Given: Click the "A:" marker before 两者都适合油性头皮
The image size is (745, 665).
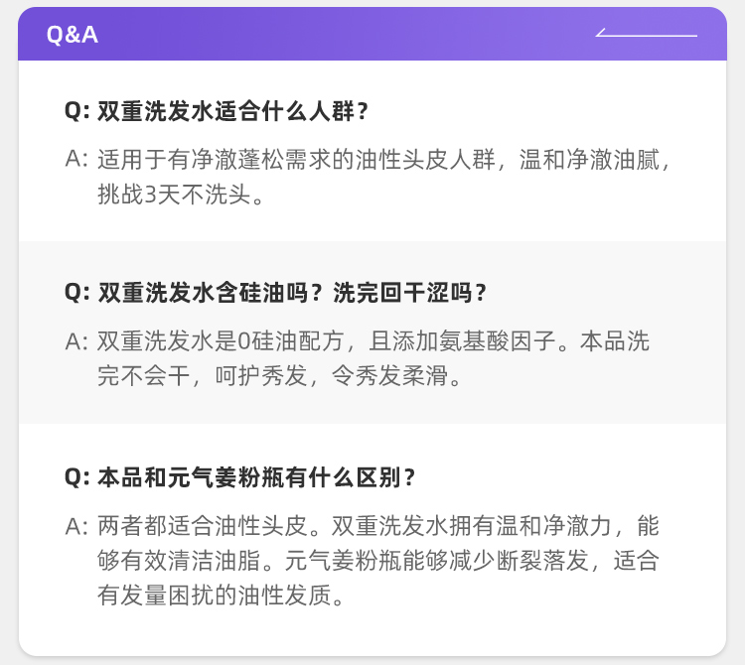Looking at the screenshot, I should (x=77, y=525).
